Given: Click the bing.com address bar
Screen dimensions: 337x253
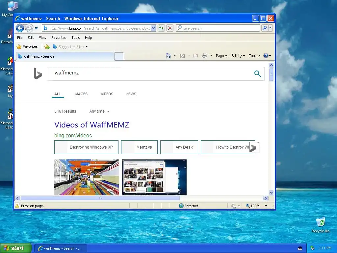Looking at the screenshot, I should pyautogui.click(x=99, y=28).
